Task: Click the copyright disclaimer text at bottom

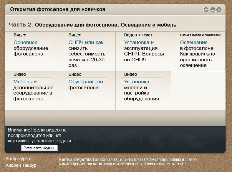Action: point(128,162)
